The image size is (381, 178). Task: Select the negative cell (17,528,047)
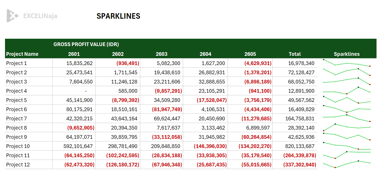[205, 100]
